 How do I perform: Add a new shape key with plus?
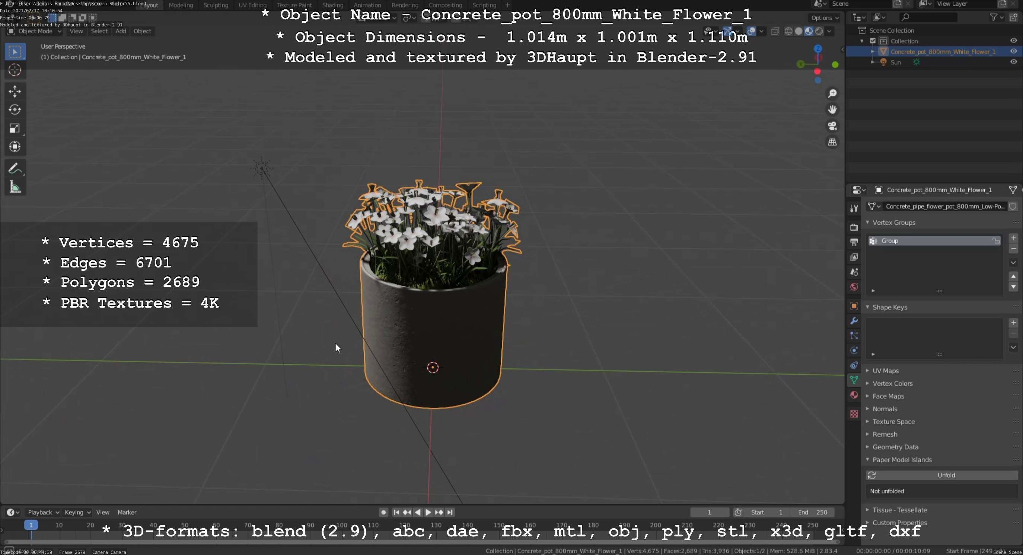click(x=1013, y=323)
